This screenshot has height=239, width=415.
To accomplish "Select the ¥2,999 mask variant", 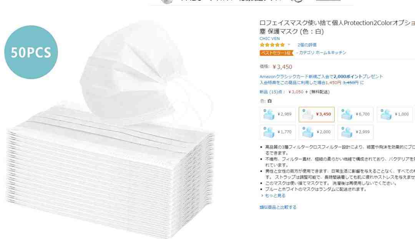I will (x=355, y=132).
